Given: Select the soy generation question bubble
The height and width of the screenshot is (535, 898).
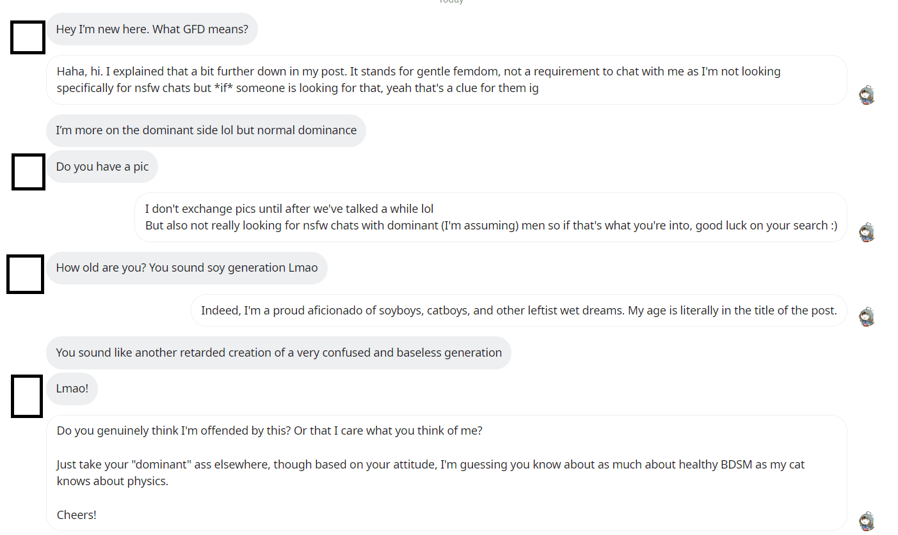Looking at the screenshot, I should click(186, 268).
